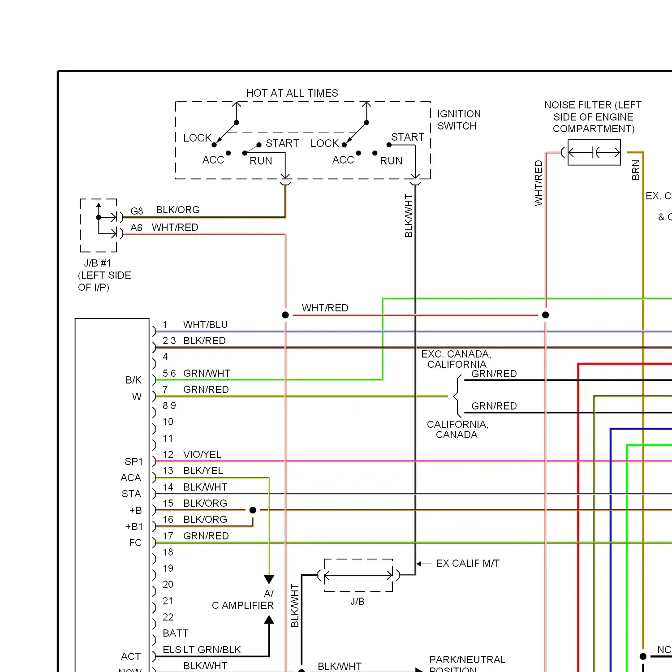Click the J/B label under the lower dashed box
Viewport: 672px width, 672px height.
358,601
